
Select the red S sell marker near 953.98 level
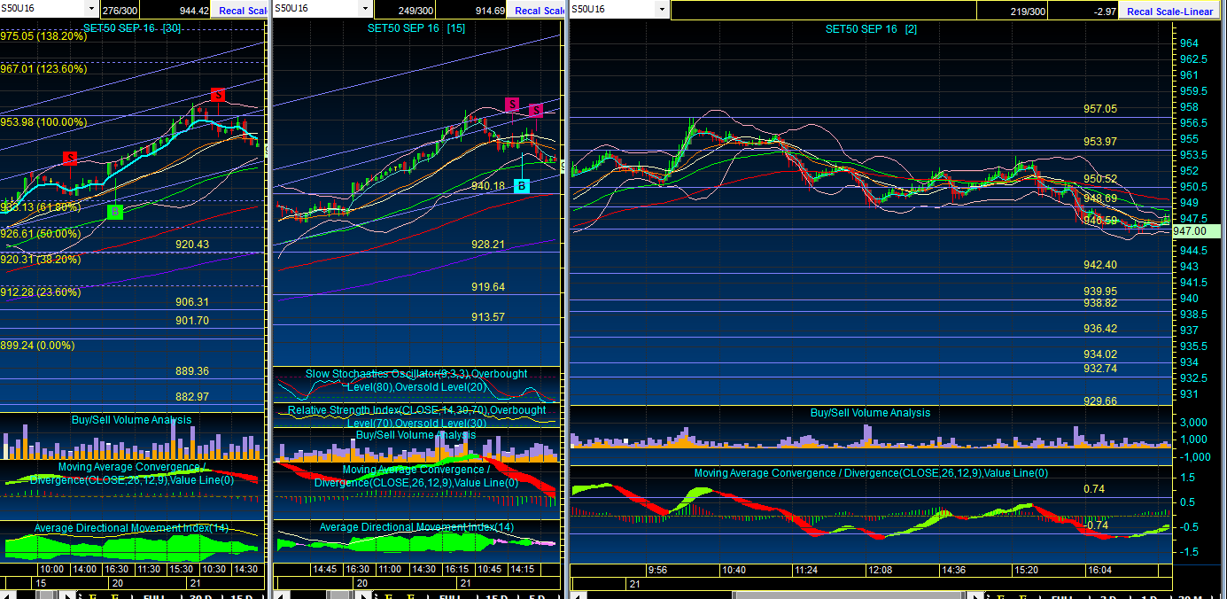(x=217, y=95)
